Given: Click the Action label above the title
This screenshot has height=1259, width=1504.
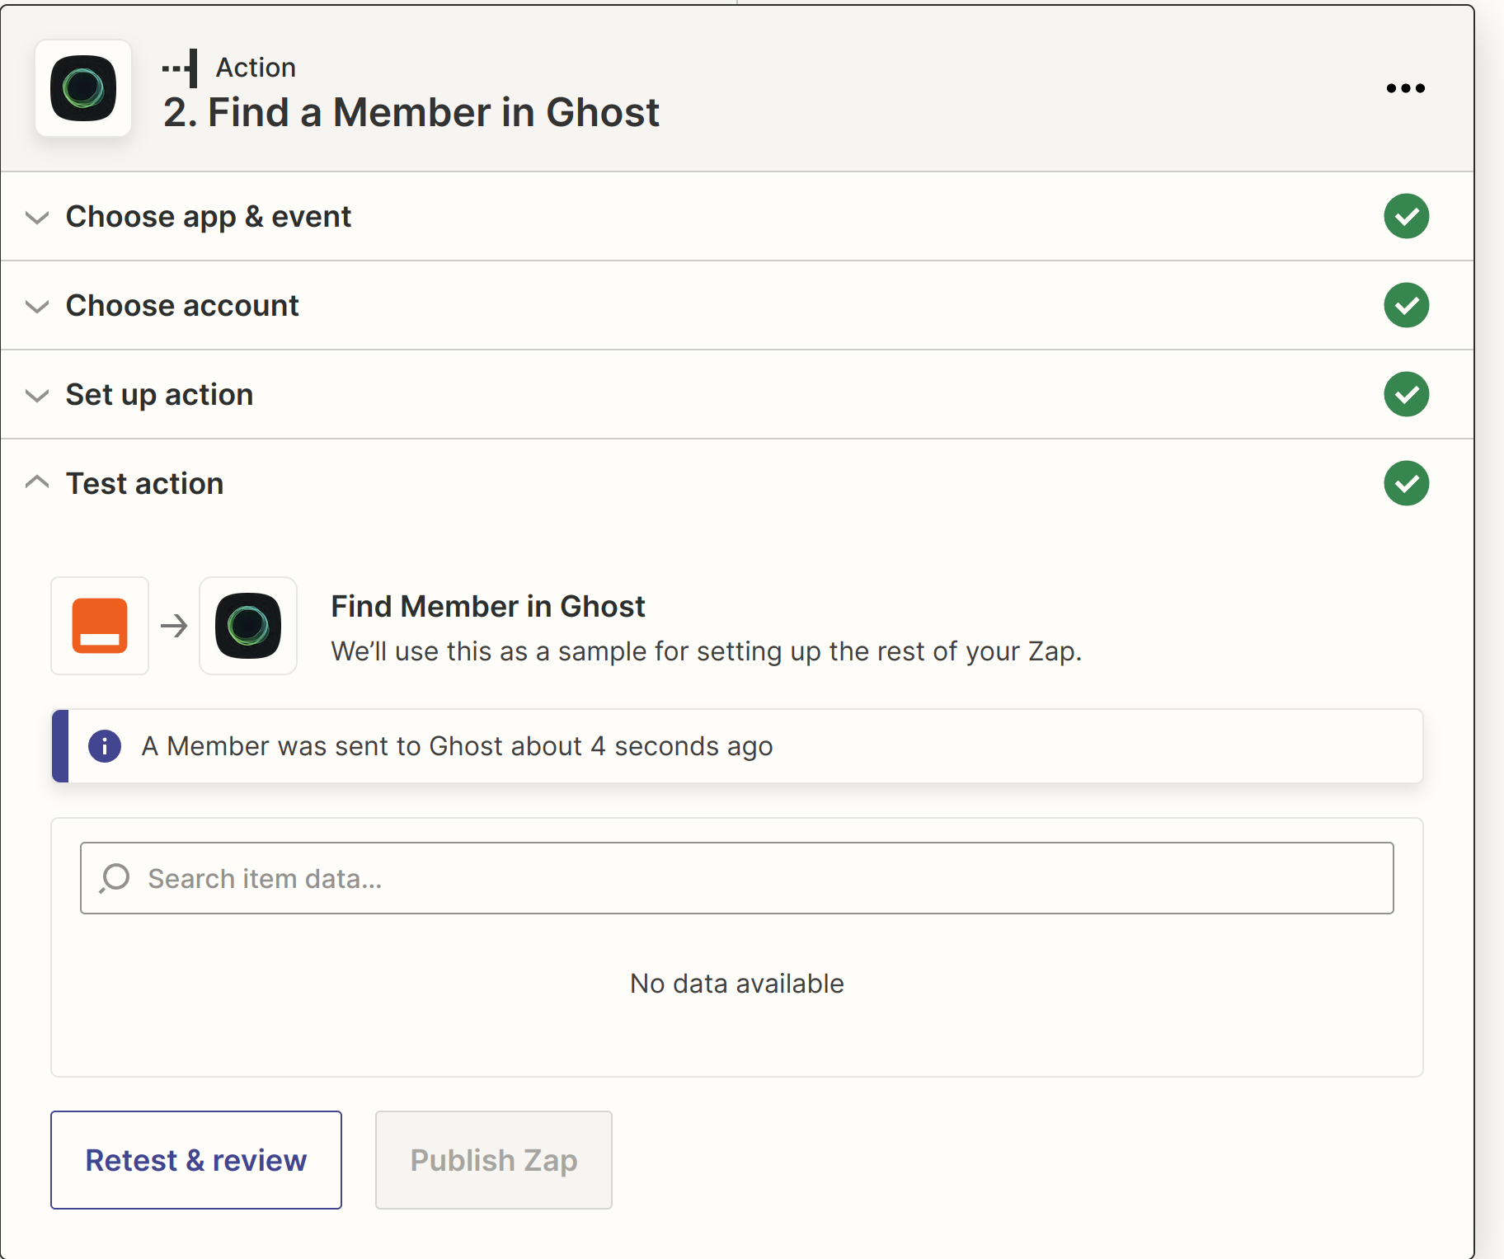Looking at the screenshot, I should click(256, 68).
